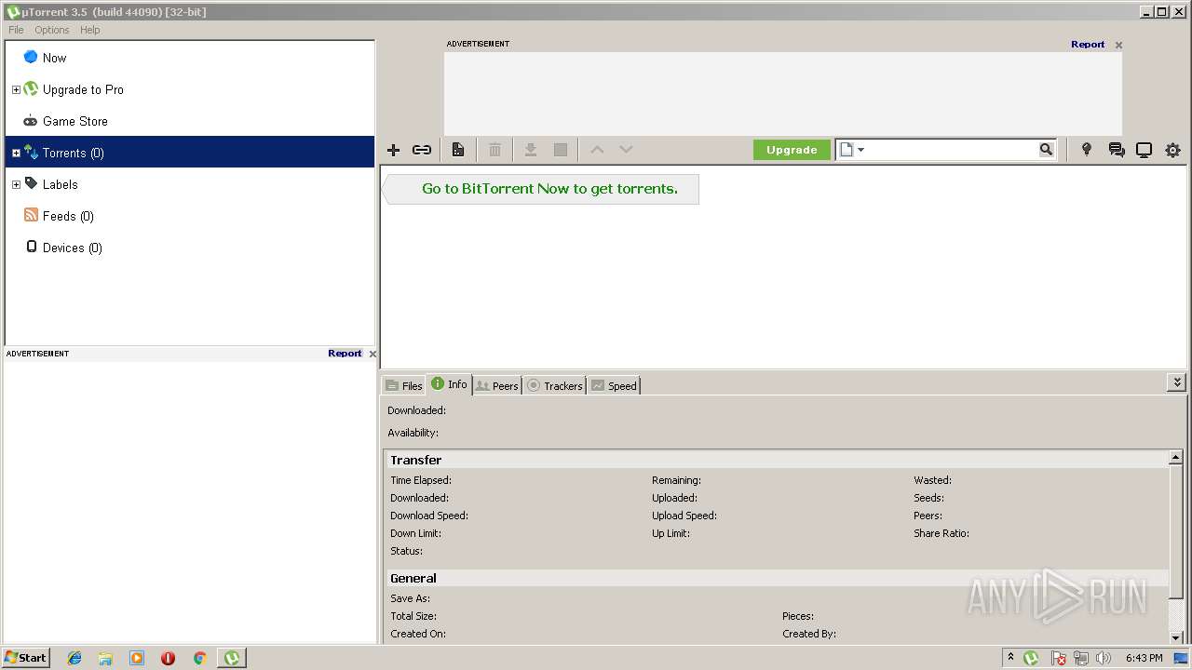1192x670 pixels.
Task: Expand the Upgrade to Pro tree node
Action: coord(16,89)
